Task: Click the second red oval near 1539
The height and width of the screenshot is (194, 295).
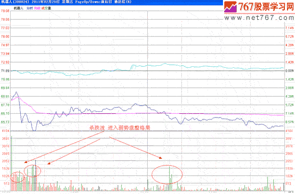Action: tap(33, 171)
